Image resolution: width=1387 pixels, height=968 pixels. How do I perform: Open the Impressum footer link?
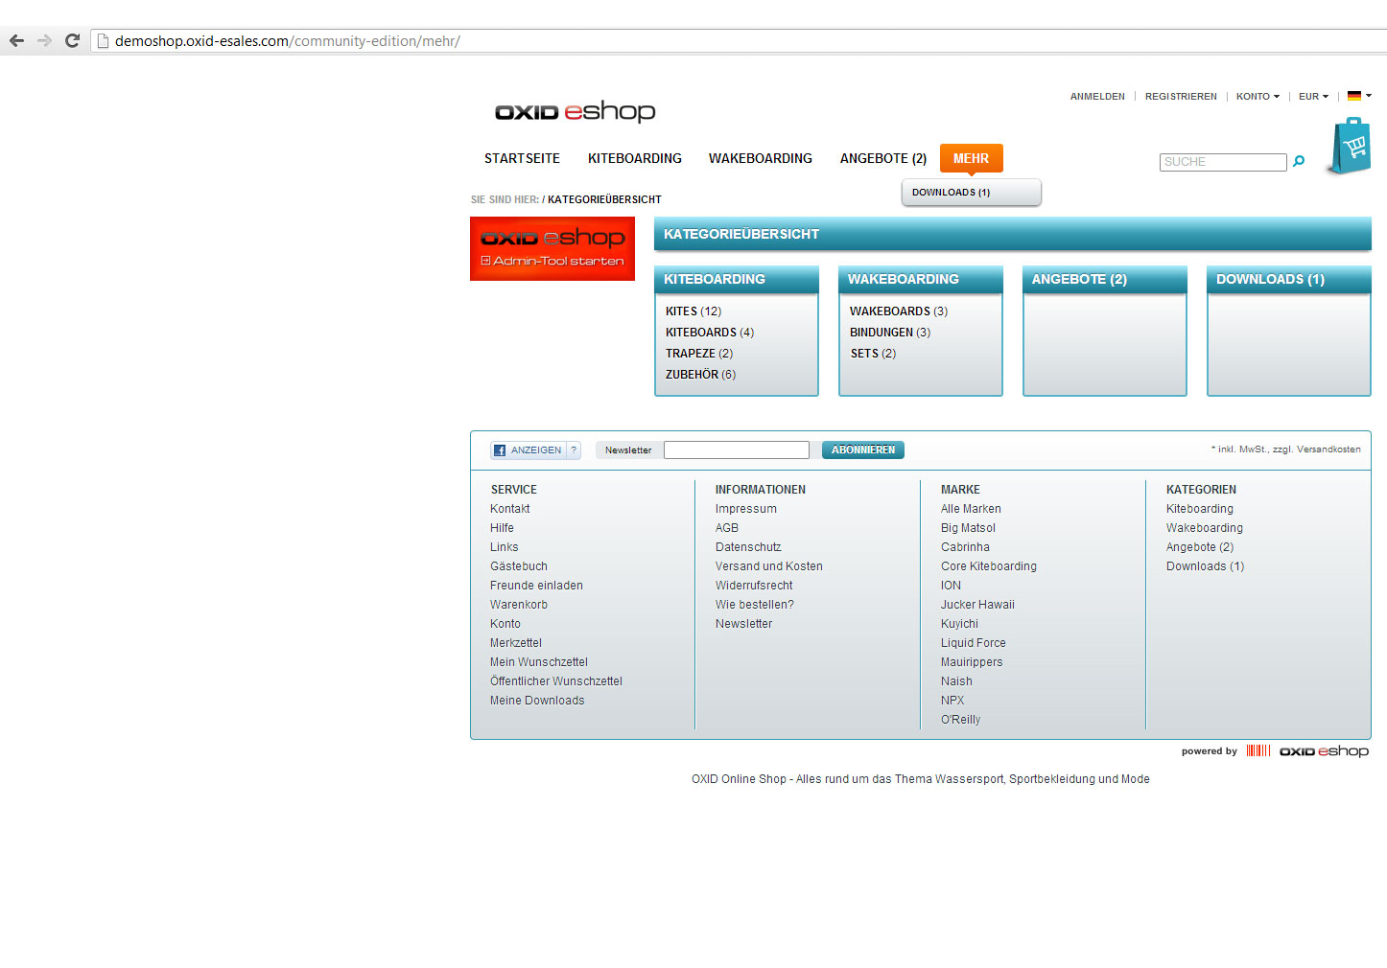[x=745, y=509]
